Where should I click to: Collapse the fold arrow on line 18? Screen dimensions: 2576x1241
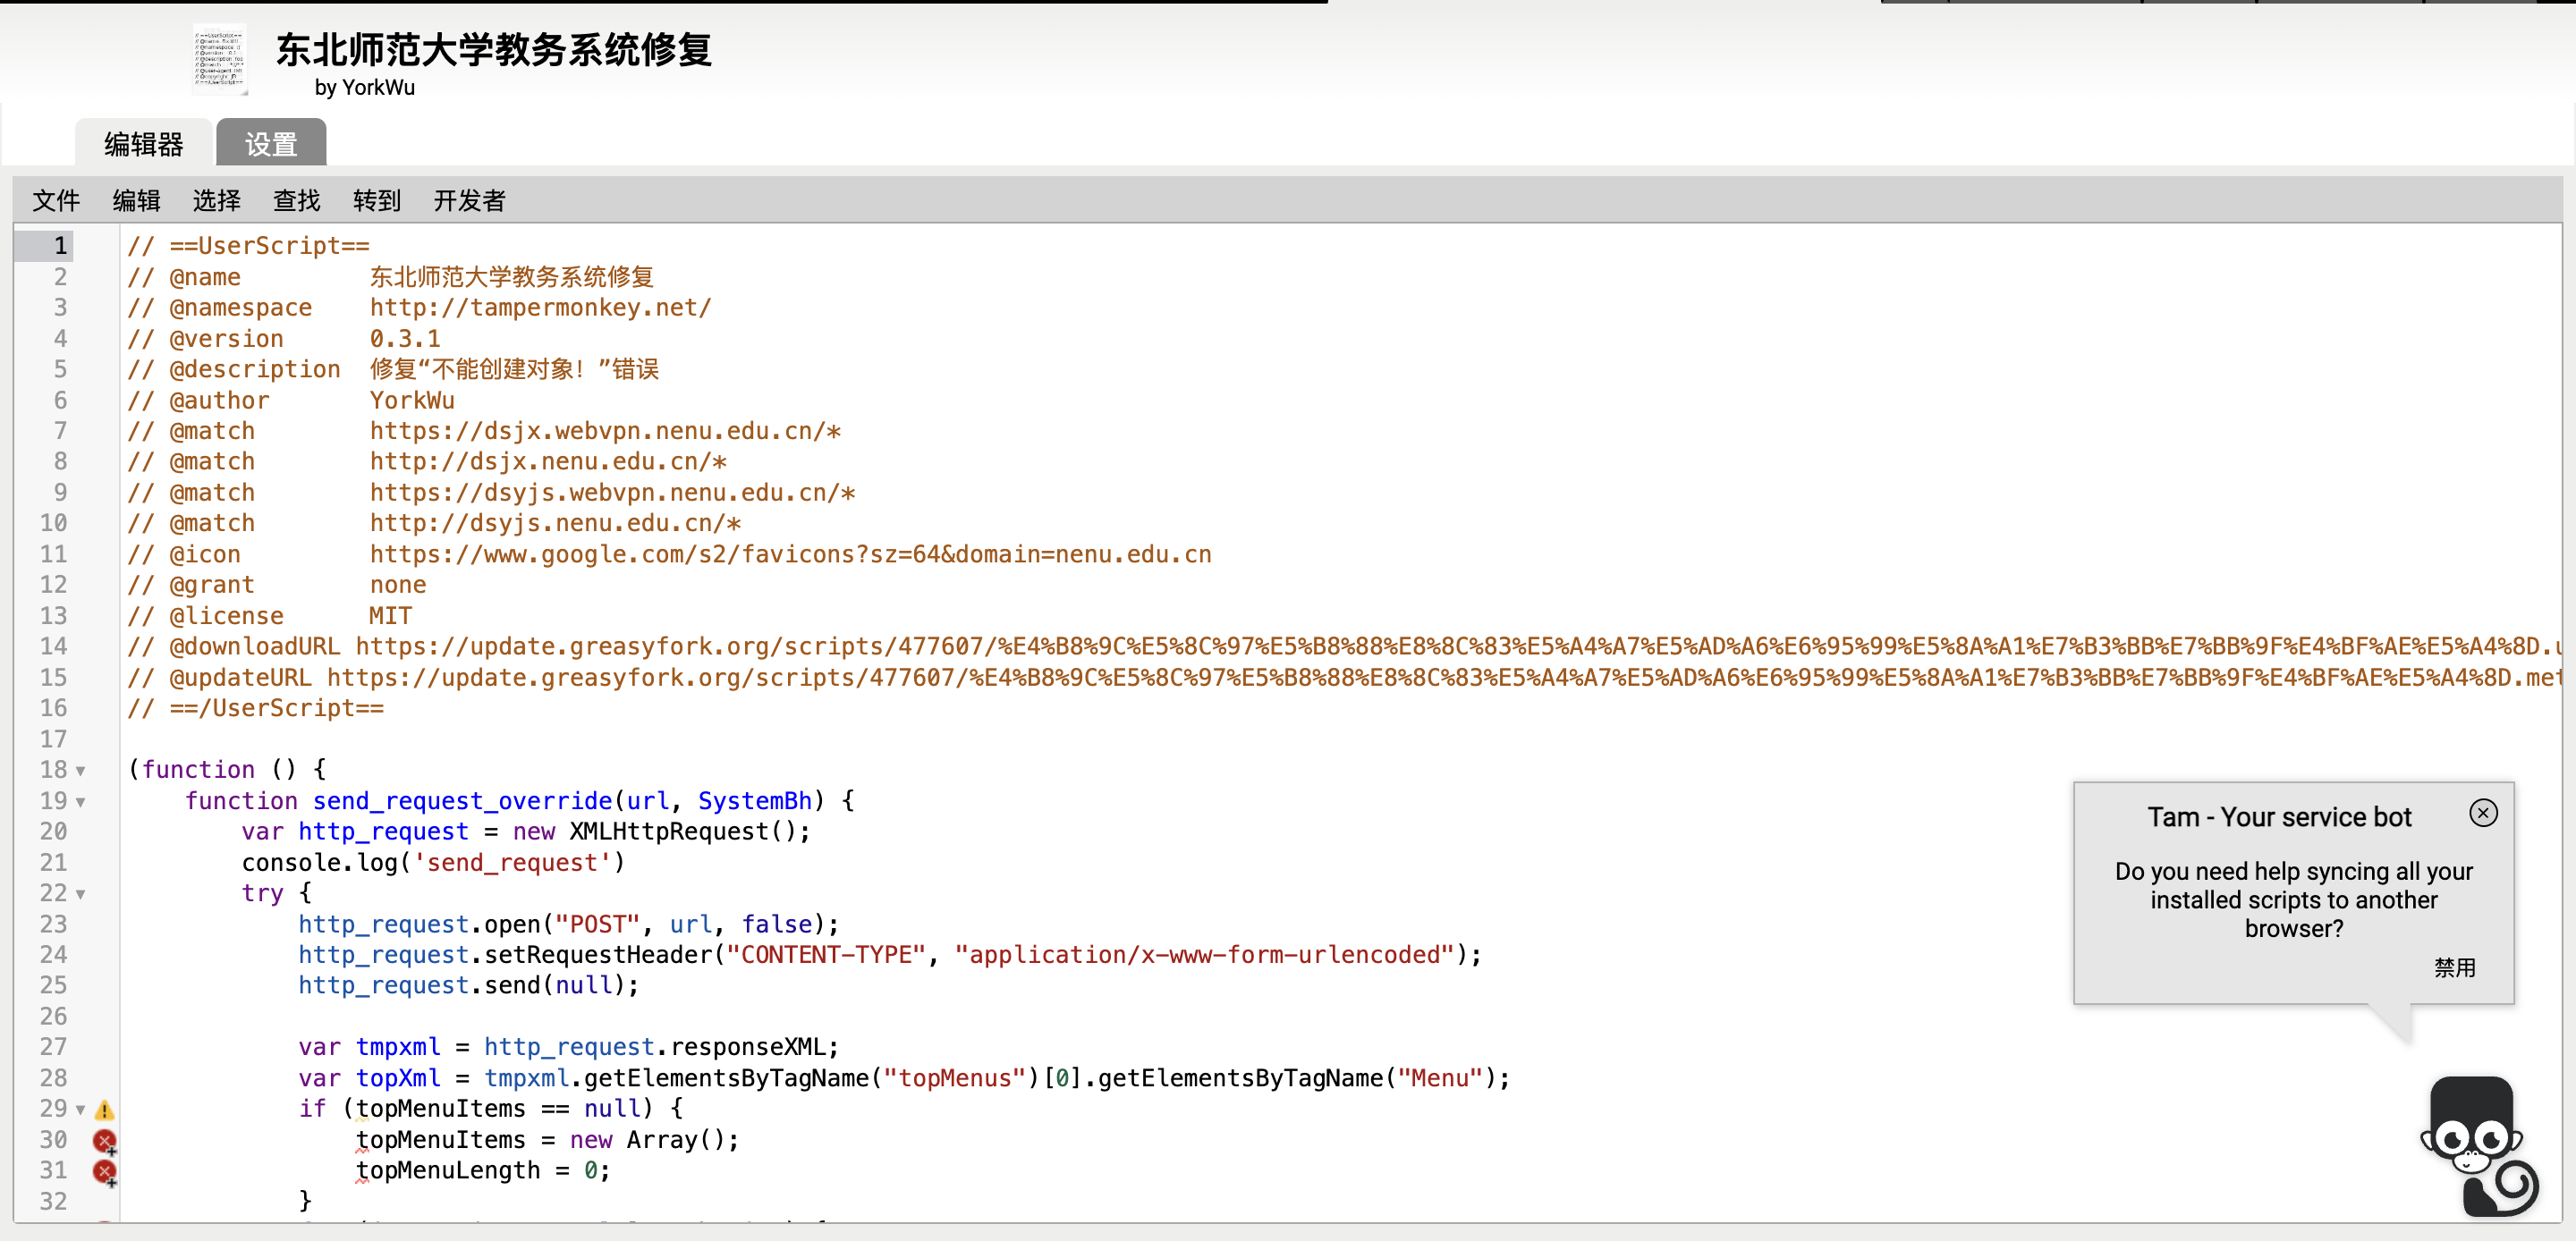(x=81, y=771)
